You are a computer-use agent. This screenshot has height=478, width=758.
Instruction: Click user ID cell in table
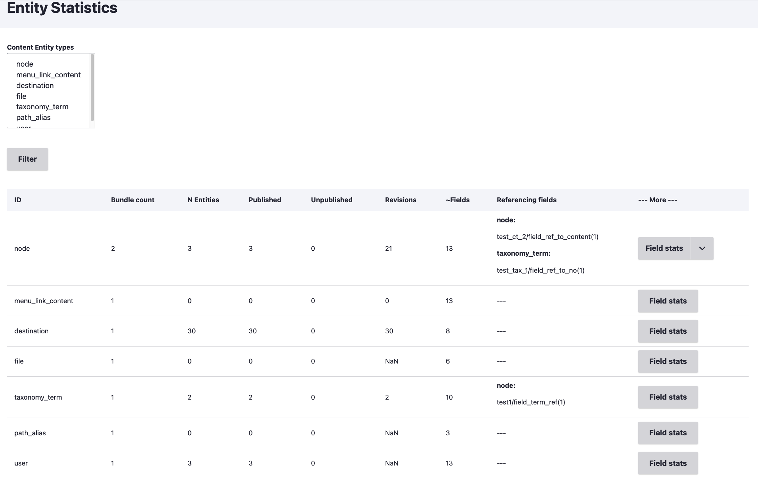(21, 463)
